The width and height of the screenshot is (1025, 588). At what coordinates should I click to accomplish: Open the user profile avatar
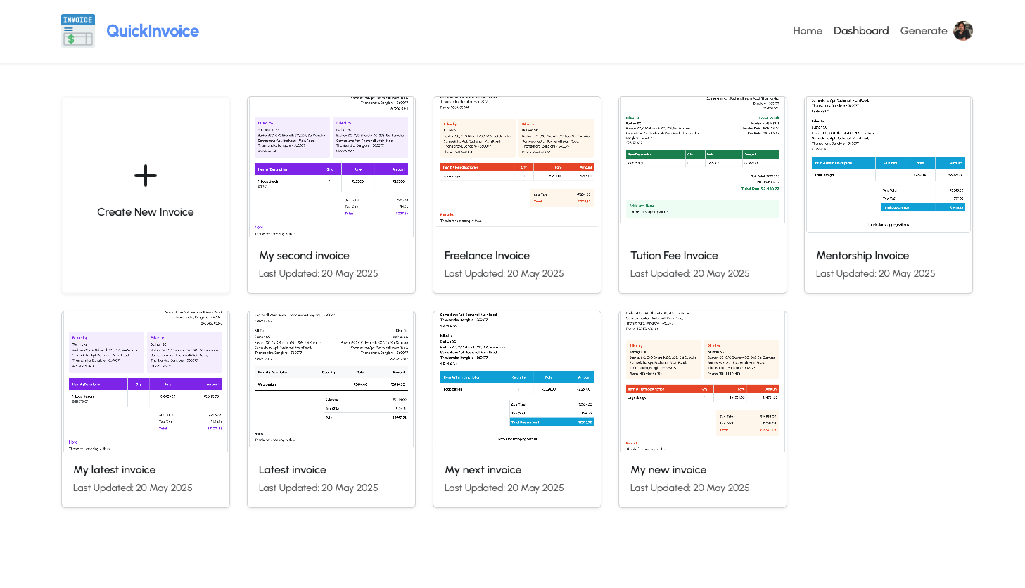(x=963, y=31)
